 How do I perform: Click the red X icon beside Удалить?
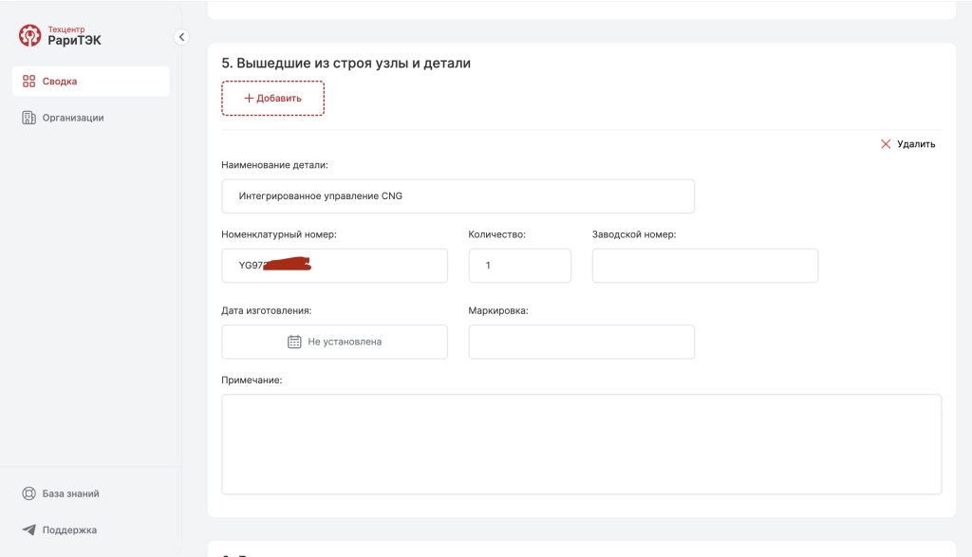pyautogui.click(x=884, y=143)
